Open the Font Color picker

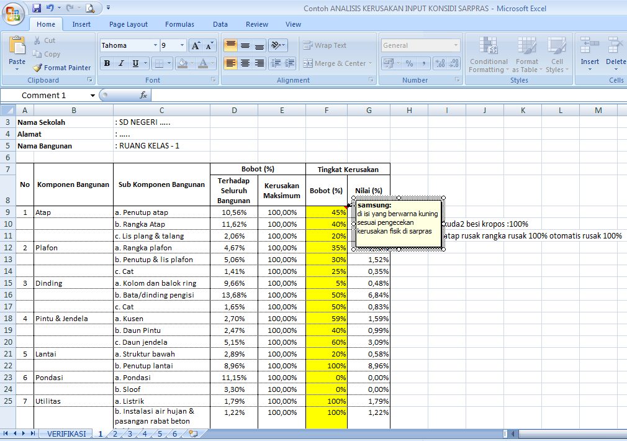pyautogui.click(x=203, y=63)
